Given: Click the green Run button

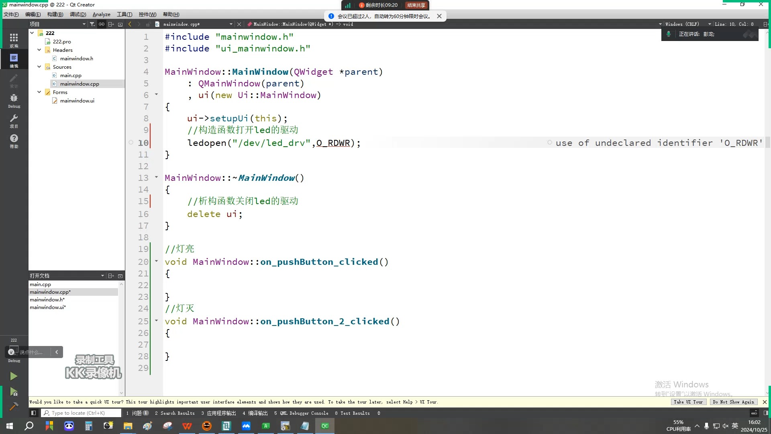Looking at the screenshot, I should coord(13,376).
